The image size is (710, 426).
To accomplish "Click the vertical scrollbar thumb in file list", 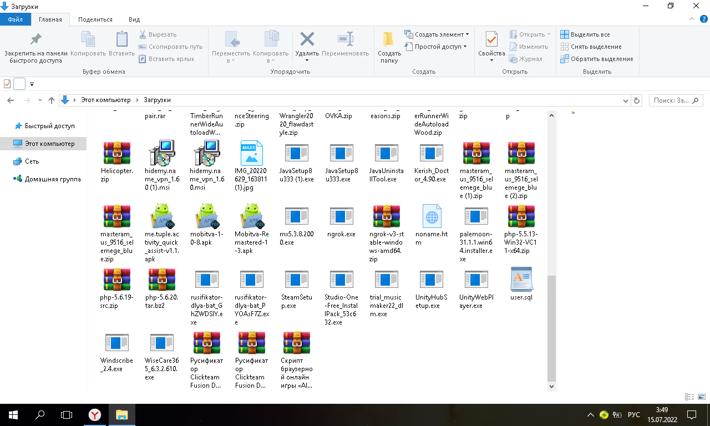I will click(x=551, y=327).
